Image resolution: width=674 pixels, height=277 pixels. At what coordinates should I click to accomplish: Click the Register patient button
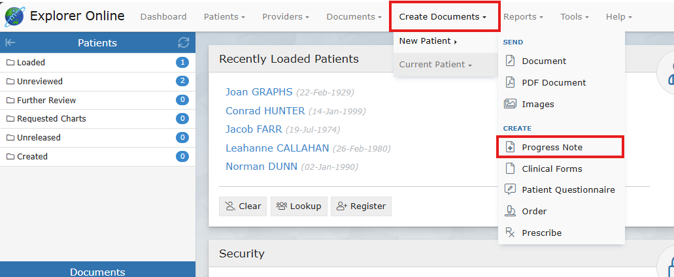pyautogui.click(x=361, y=206)
